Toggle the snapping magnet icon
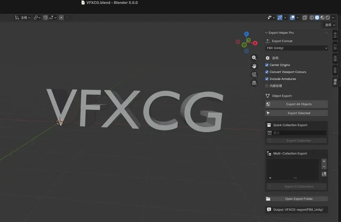This screenshot has width=341, height=222. coord(45,18)
